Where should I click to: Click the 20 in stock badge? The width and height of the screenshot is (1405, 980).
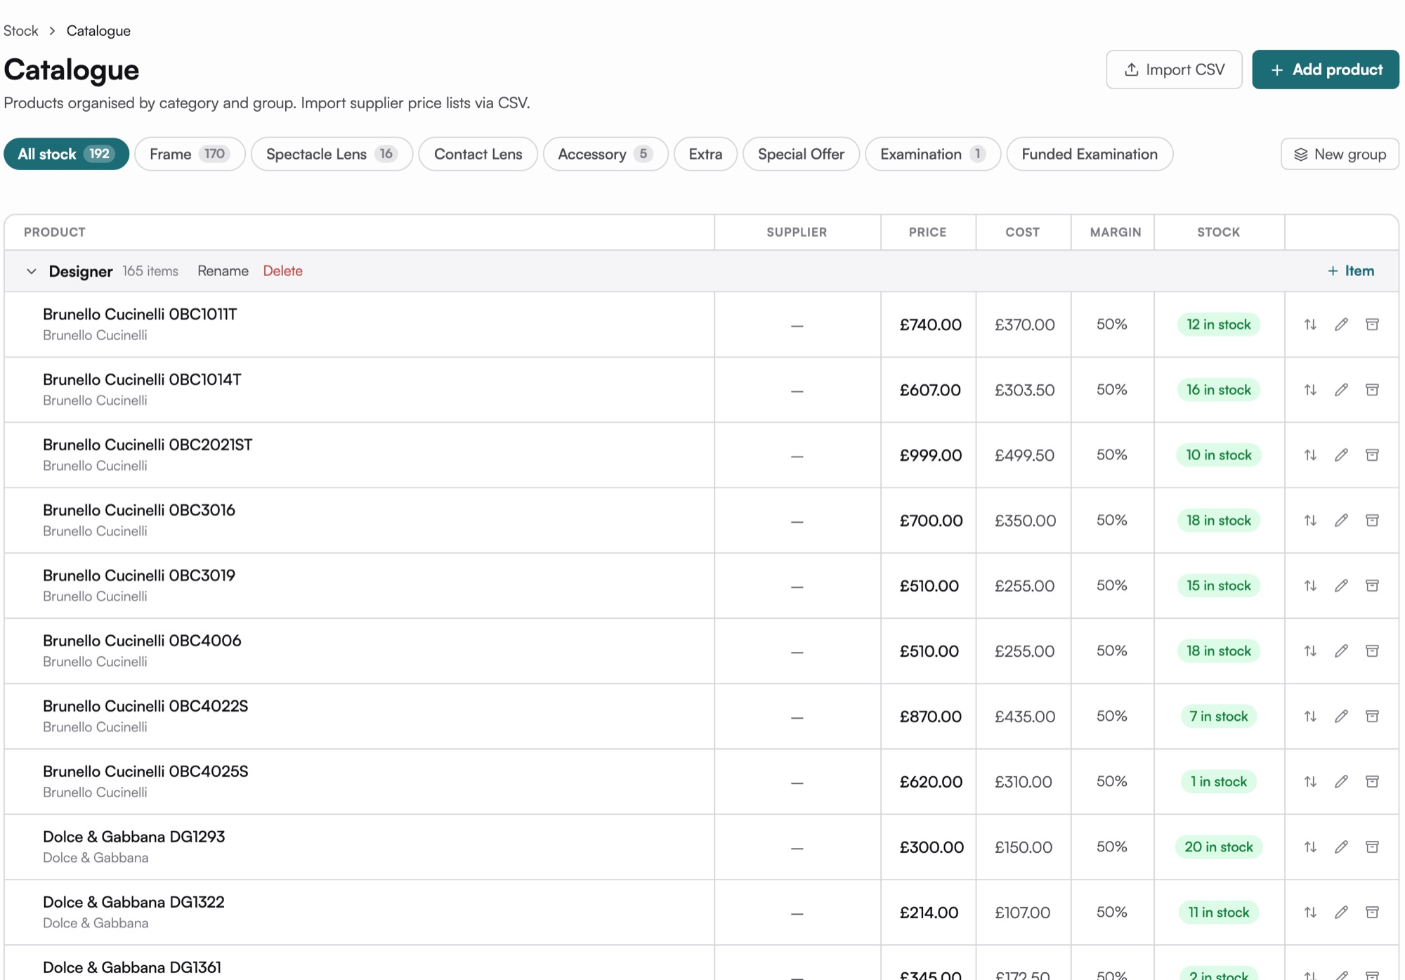[1219, 847]
